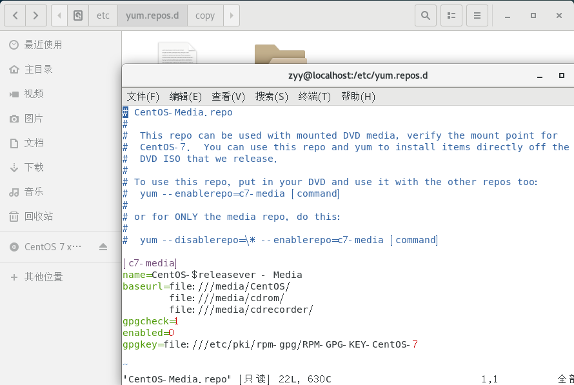This screenshot has height=385, width=574.
Task: Click the 'or for ONLY the media repo' line
Action: click(x=232, y=217)
